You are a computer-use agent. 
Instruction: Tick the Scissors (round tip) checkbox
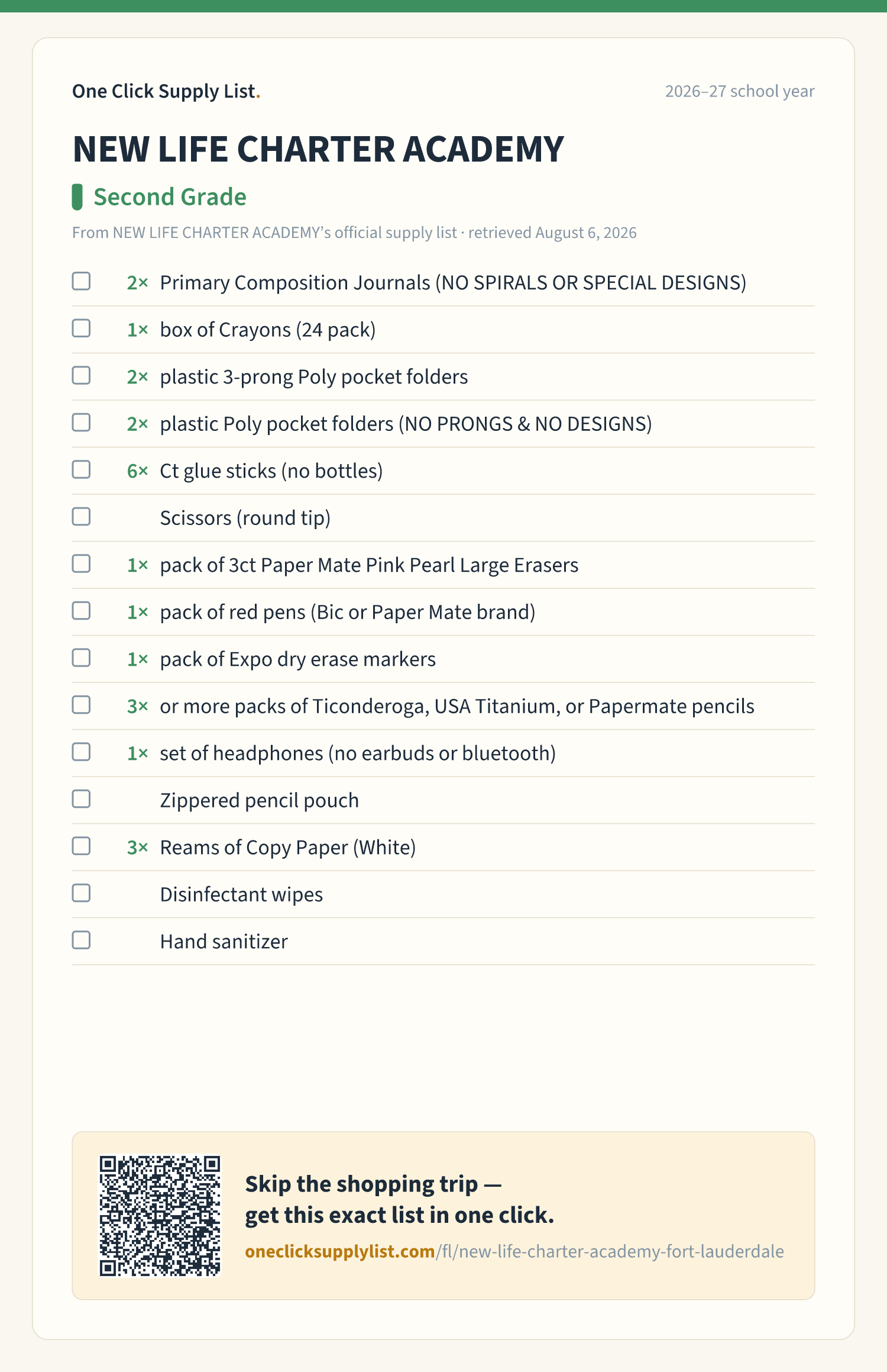click(x=81, y=517)
